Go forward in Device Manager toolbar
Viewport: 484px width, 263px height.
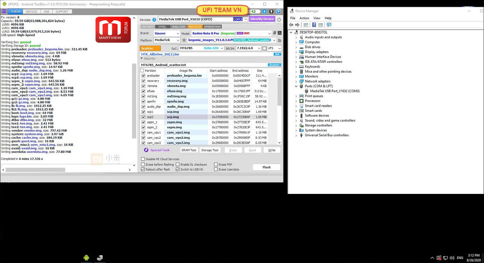click(298, 25)
